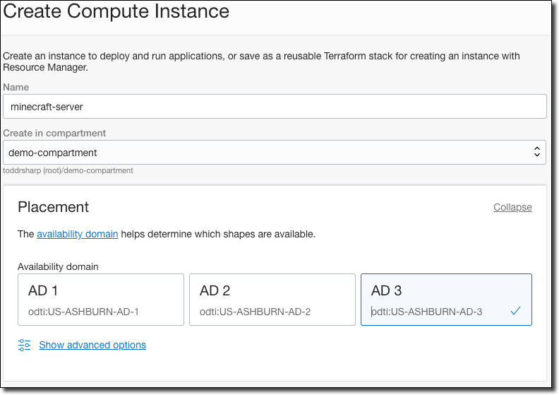Select the AD 1 availability domain card

pos(101,300)
